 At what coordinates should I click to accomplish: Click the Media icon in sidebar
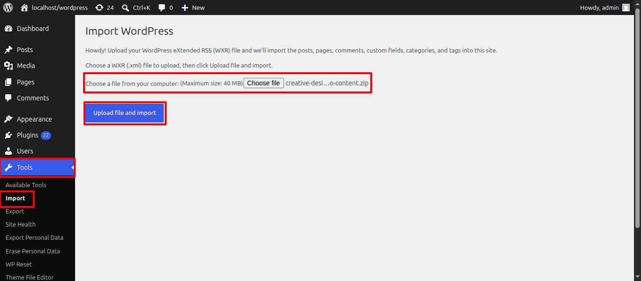click(x=8, y=66)
